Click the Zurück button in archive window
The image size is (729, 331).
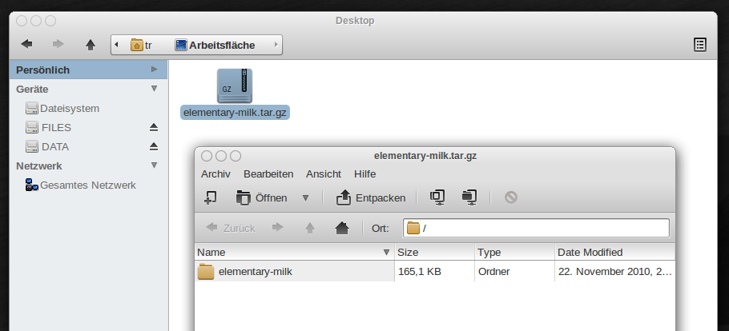pyautogui.click(x=231, y=228)
